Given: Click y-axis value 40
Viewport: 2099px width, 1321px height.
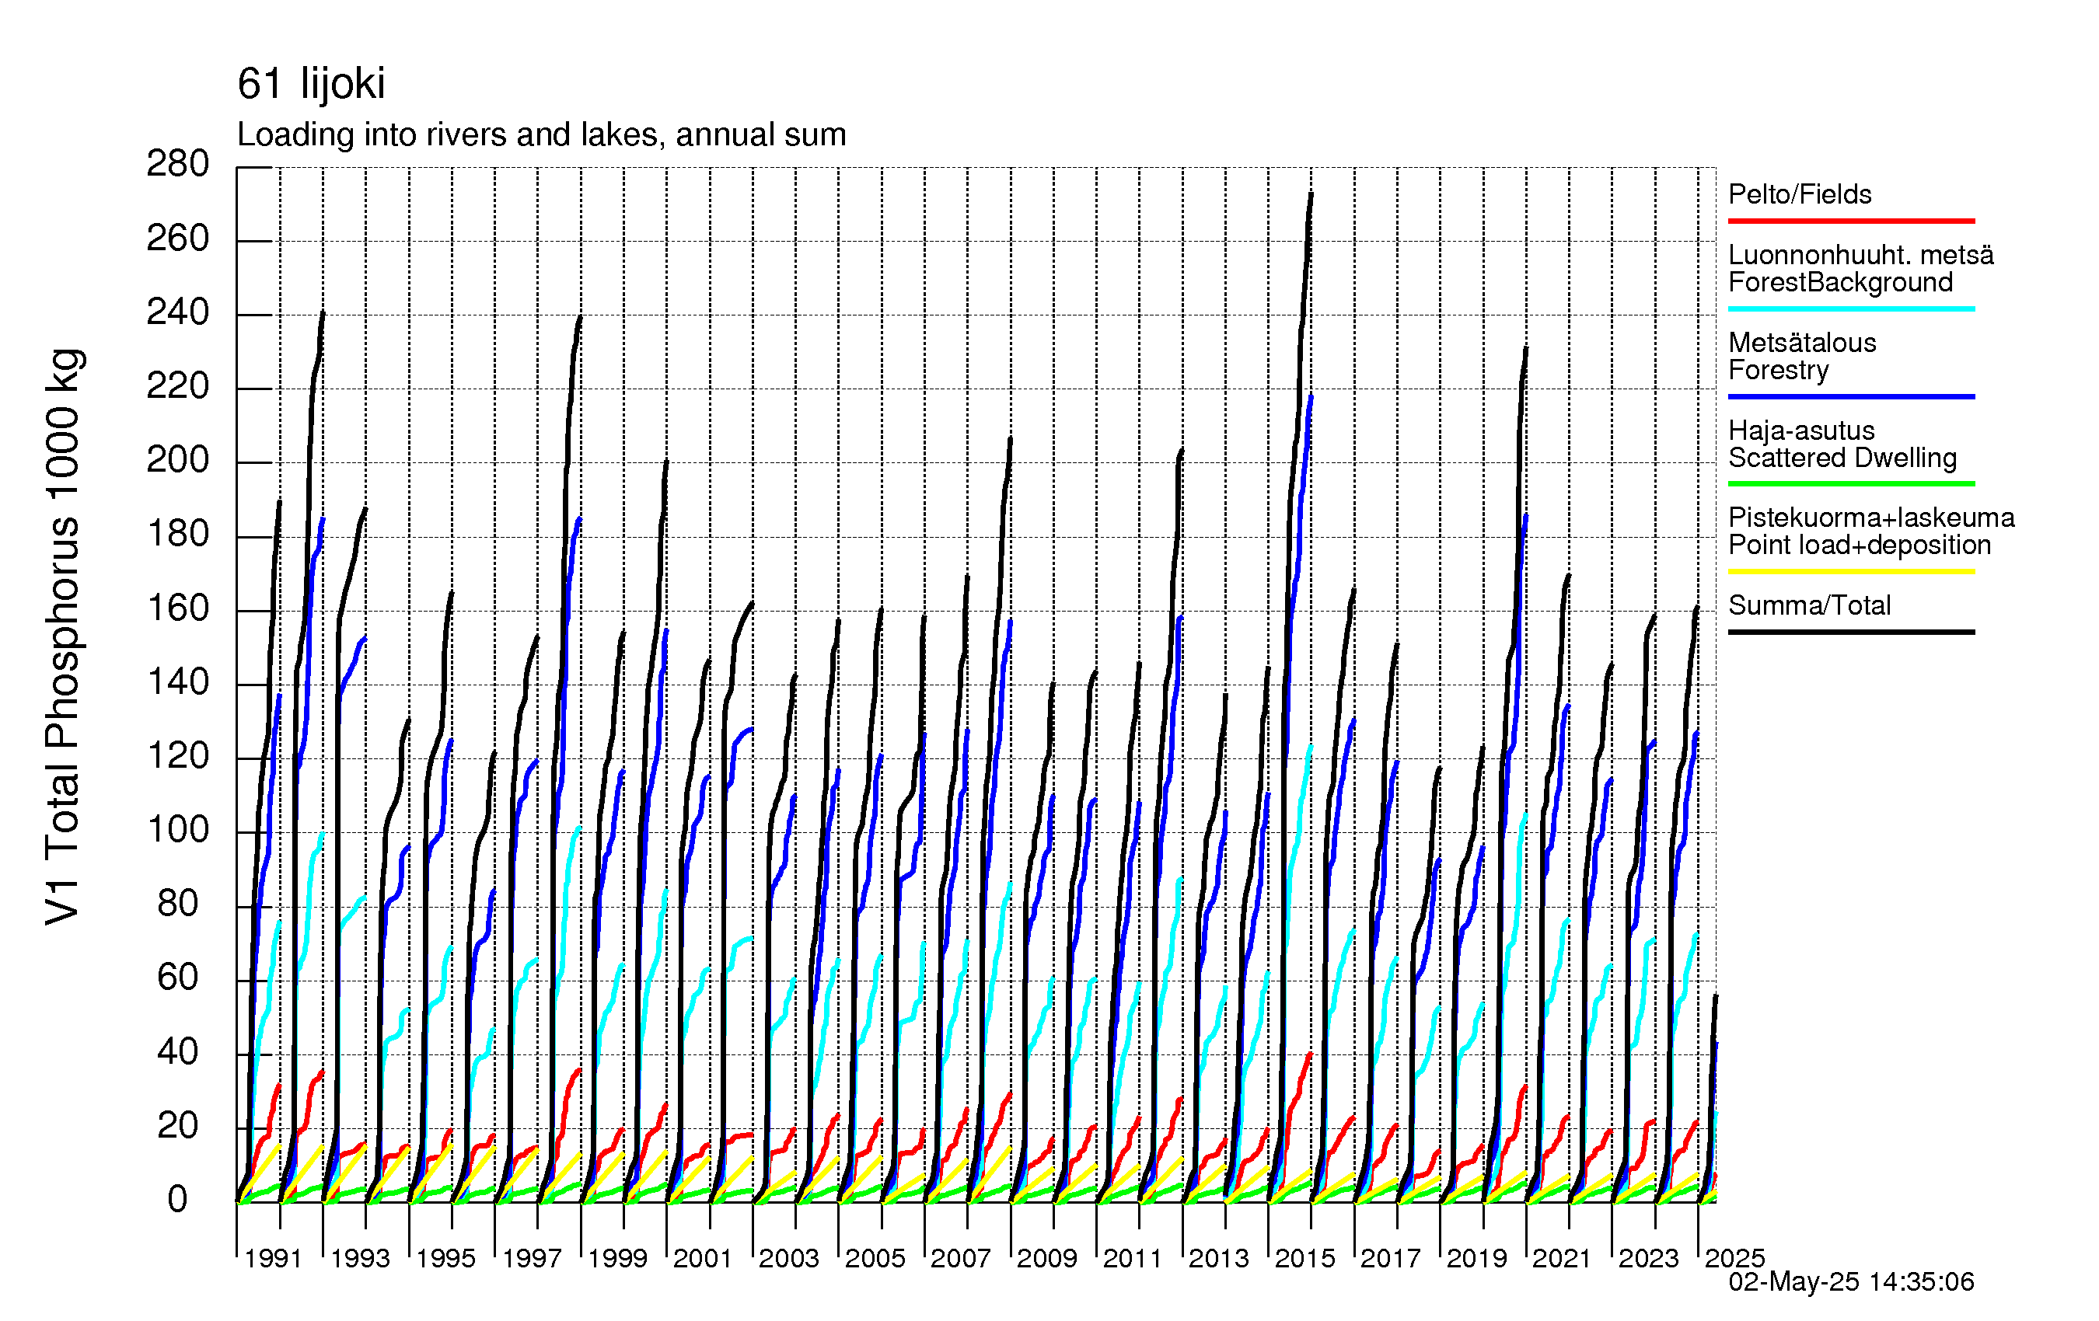Looking at the screenshot, I should click(x=178, y=1051).
